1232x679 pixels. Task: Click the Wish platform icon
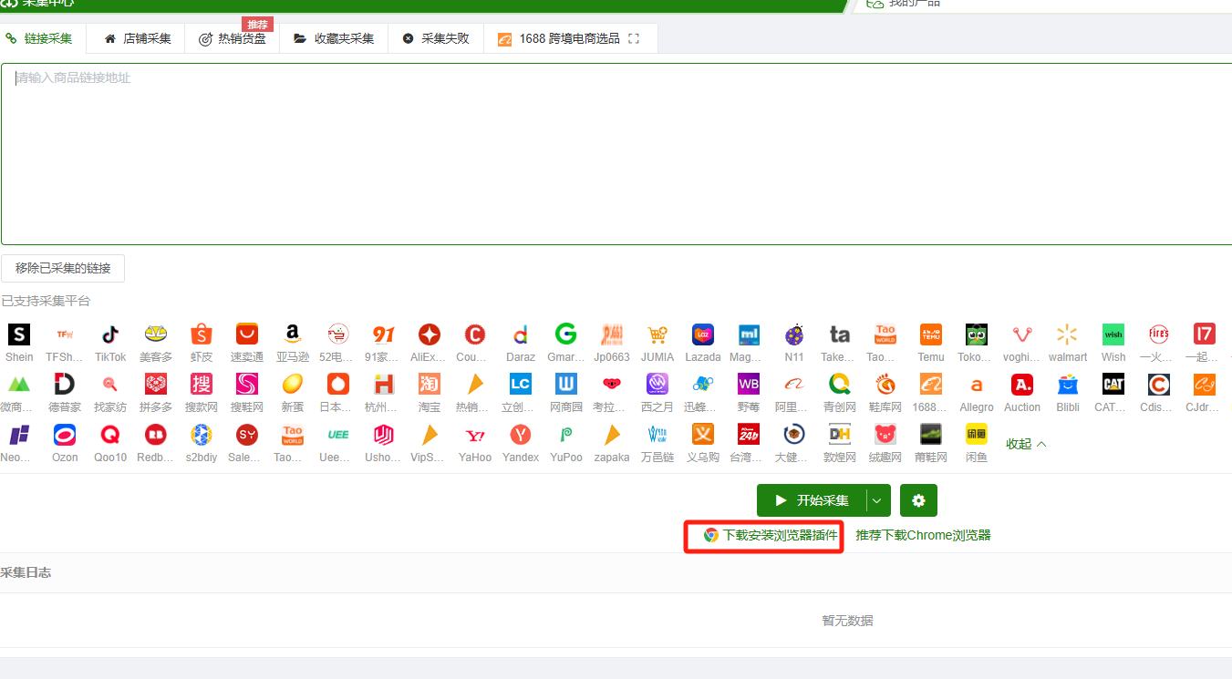[1113, 334]
